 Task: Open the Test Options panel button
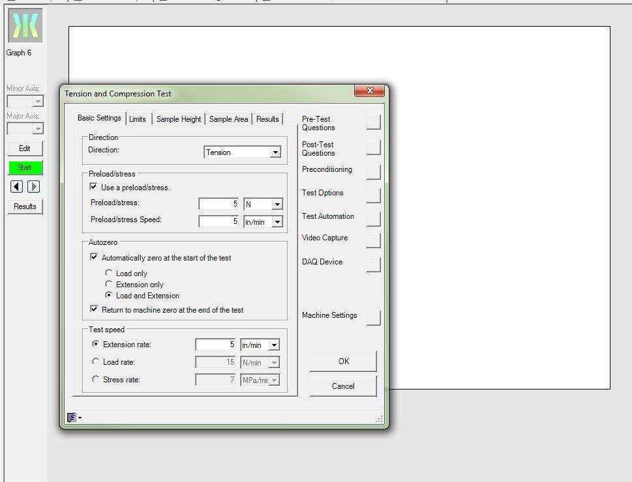(x=372, y=195)
